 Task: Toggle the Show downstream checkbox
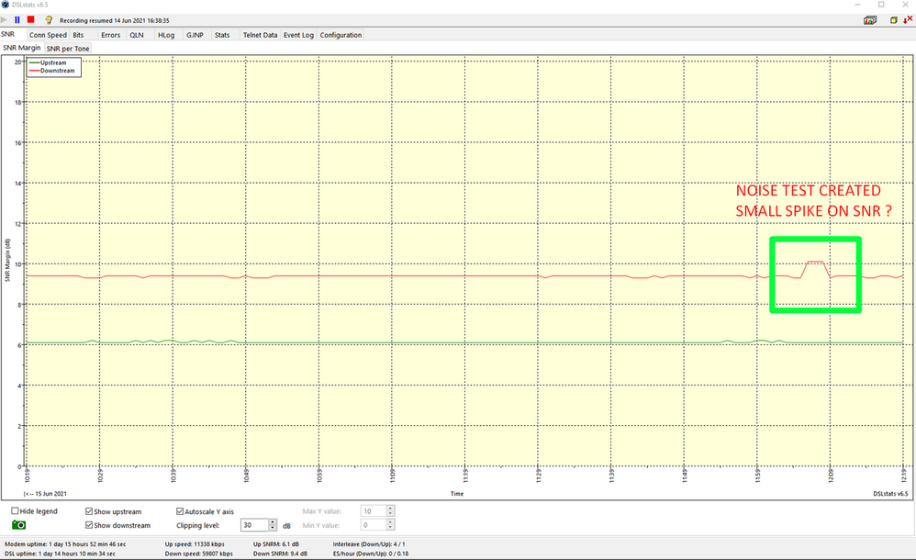tap(89, 525)
